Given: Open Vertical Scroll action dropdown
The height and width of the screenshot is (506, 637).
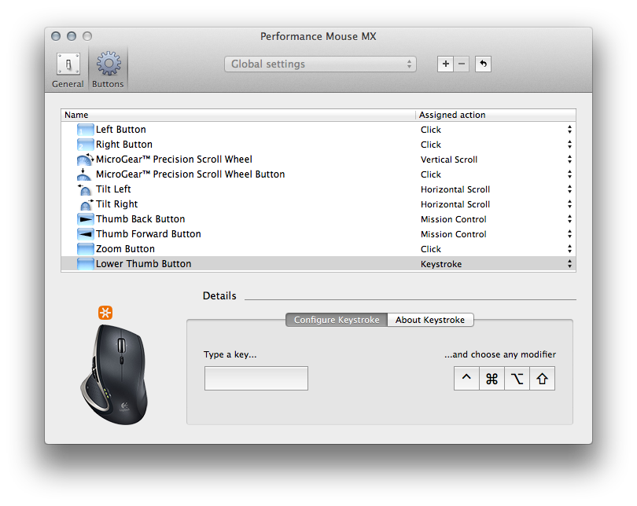Looking at the screenshot, I should click(x=569, y=159).
